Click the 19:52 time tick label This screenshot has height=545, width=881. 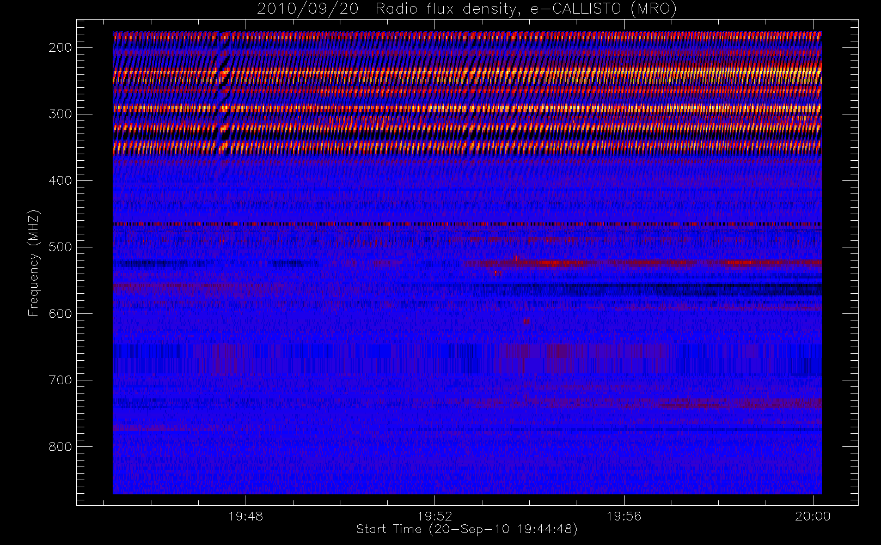click(x=435, y=516)
